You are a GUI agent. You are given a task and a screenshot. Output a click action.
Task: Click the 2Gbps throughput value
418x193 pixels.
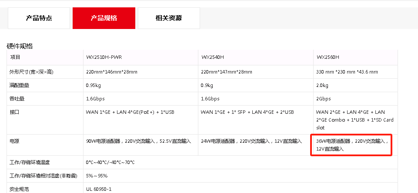[323, 99]
